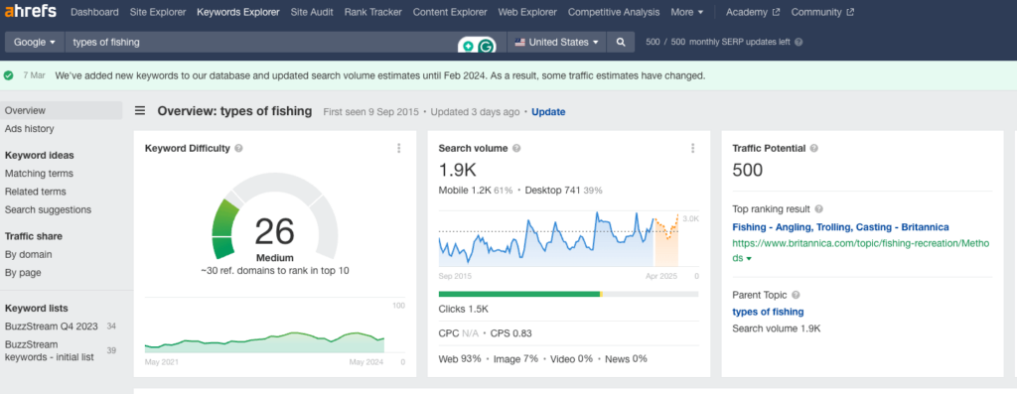
Task: Open Competitive Analysis tab
Action: (x=614, y=12)
